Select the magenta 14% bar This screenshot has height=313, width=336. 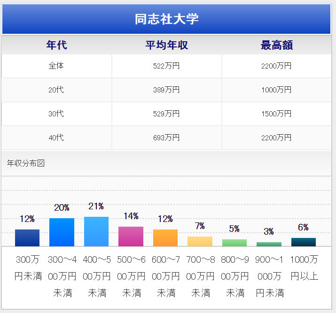(x=131, y=237)
